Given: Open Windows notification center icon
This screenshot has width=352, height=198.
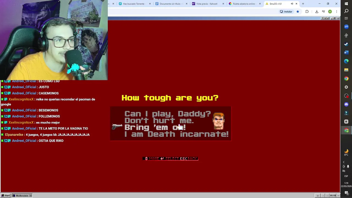Looking at the screenshot, I should coord(346,193).
